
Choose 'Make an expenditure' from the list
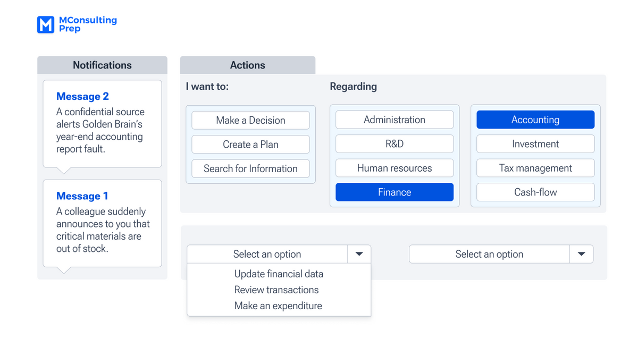[279, 306]
